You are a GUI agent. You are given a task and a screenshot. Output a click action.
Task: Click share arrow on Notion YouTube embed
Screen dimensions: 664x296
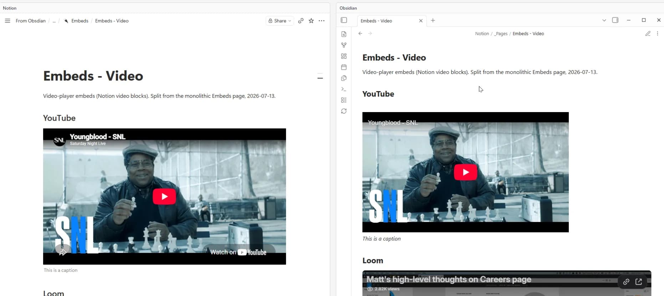click(63, 252)
